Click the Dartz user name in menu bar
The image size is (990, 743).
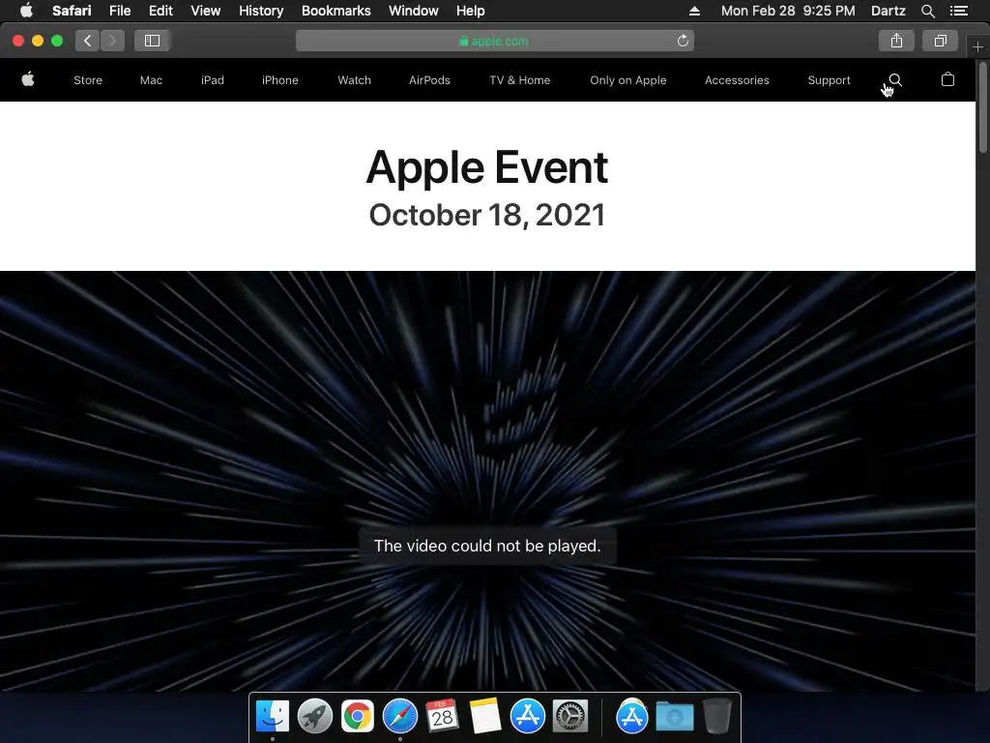(888, 11)
